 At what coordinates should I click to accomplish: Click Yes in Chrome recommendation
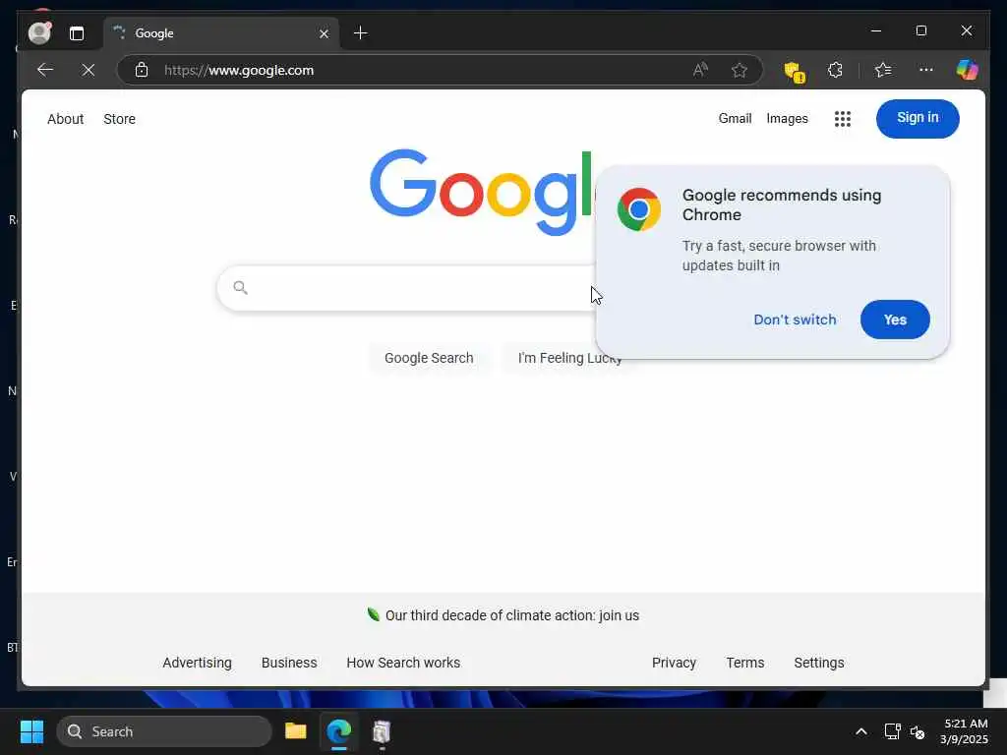895,319
